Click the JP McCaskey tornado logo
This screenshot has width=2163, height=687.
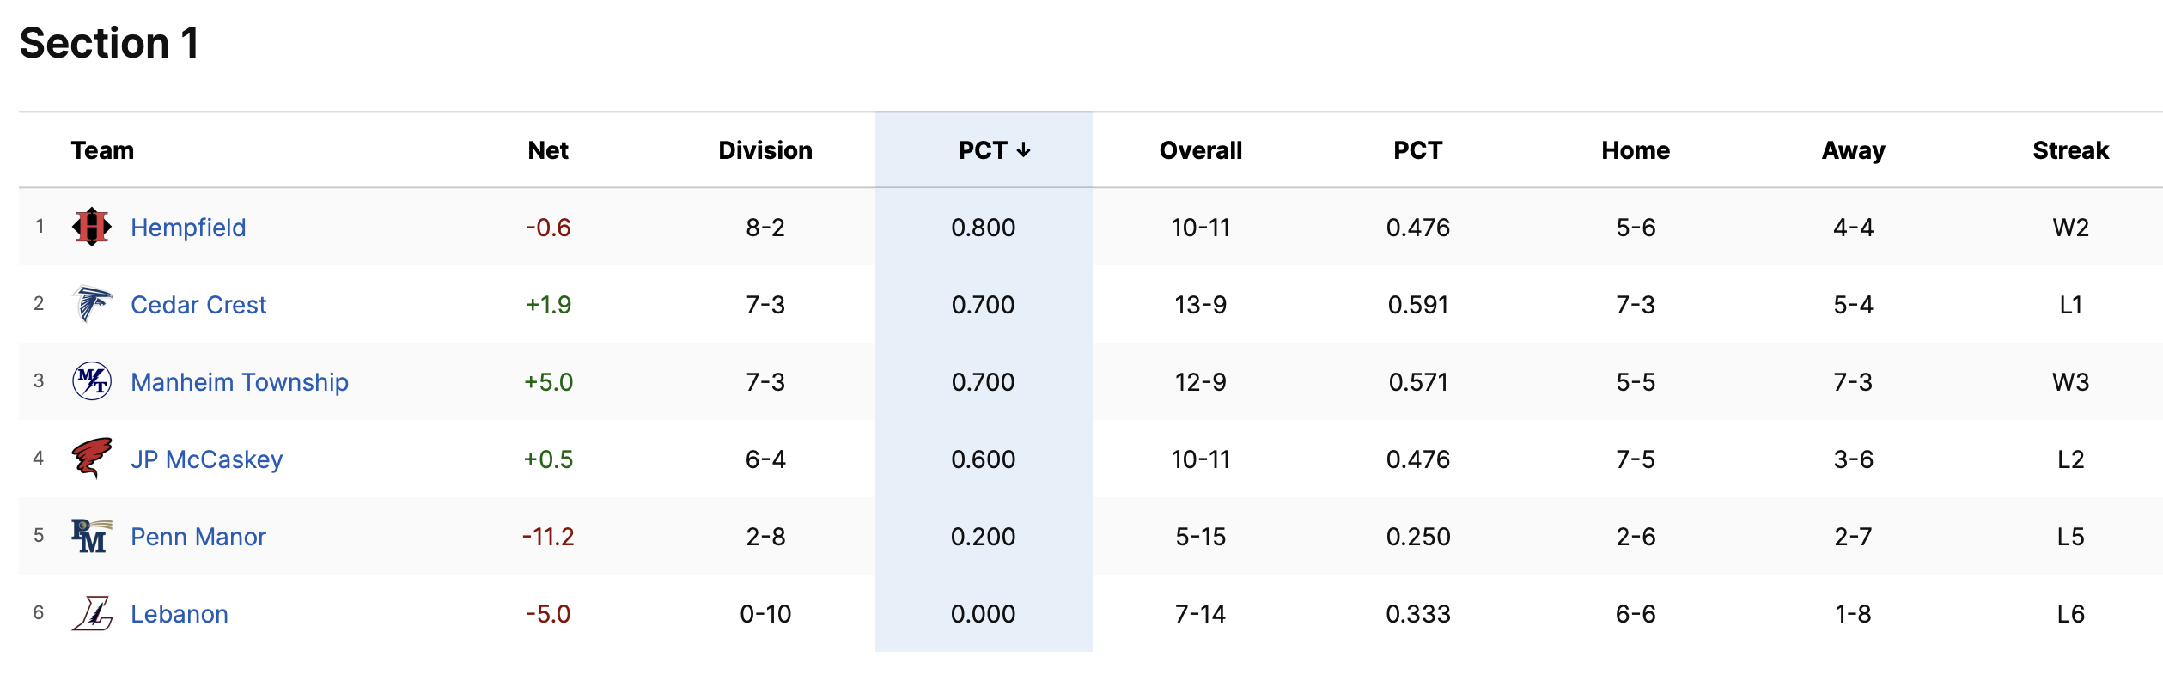(92, 459)
